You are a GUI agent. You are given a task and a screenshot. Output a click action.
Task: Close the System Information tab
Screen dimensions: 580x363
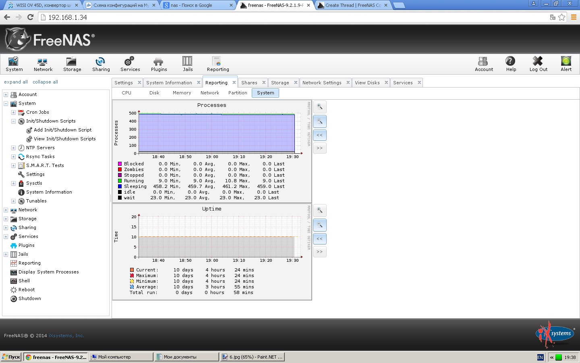click(199, 82)
